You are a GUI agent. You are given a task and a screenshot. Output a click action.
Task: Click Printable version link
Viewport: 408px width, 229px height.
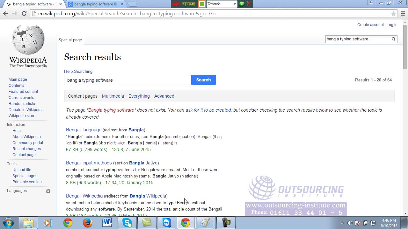[x=27, y=182]
